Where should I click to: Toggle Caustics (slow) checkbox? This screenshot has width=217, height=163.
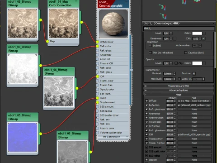pos(186,53)
